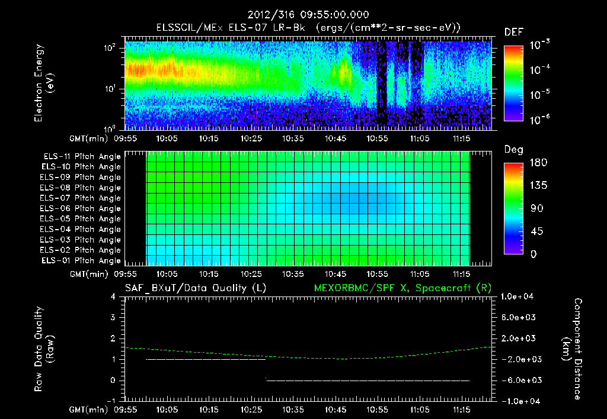This screenshot has height=419, width=607.
Task: Click the Deg label above the color bar
Action: [x=514, y=150]
